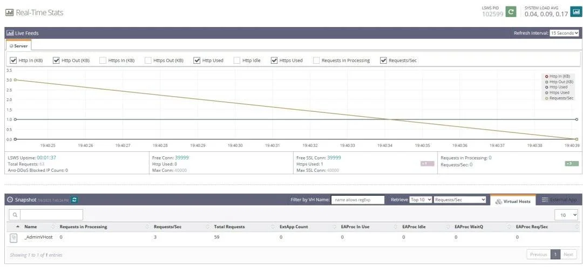The height and width of the screenshot is (267, 583).
Task: Open the Requests/Sec retrieve-by dropdown
Action: [x=460, y=199]
